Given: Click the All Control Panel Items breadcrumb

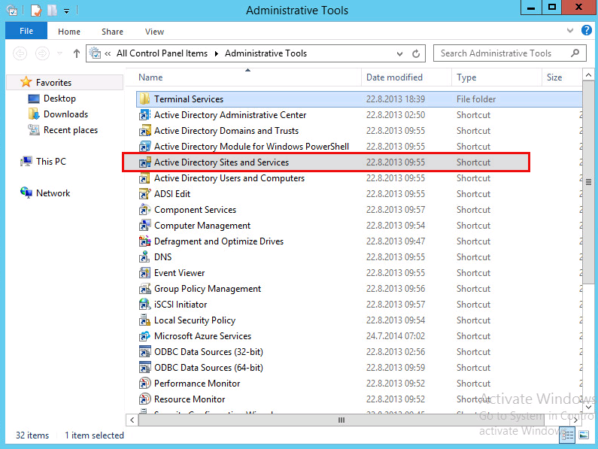Looking at the screenshot, I should [162, 53].
